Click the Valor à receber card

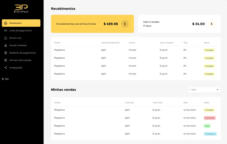179,24
